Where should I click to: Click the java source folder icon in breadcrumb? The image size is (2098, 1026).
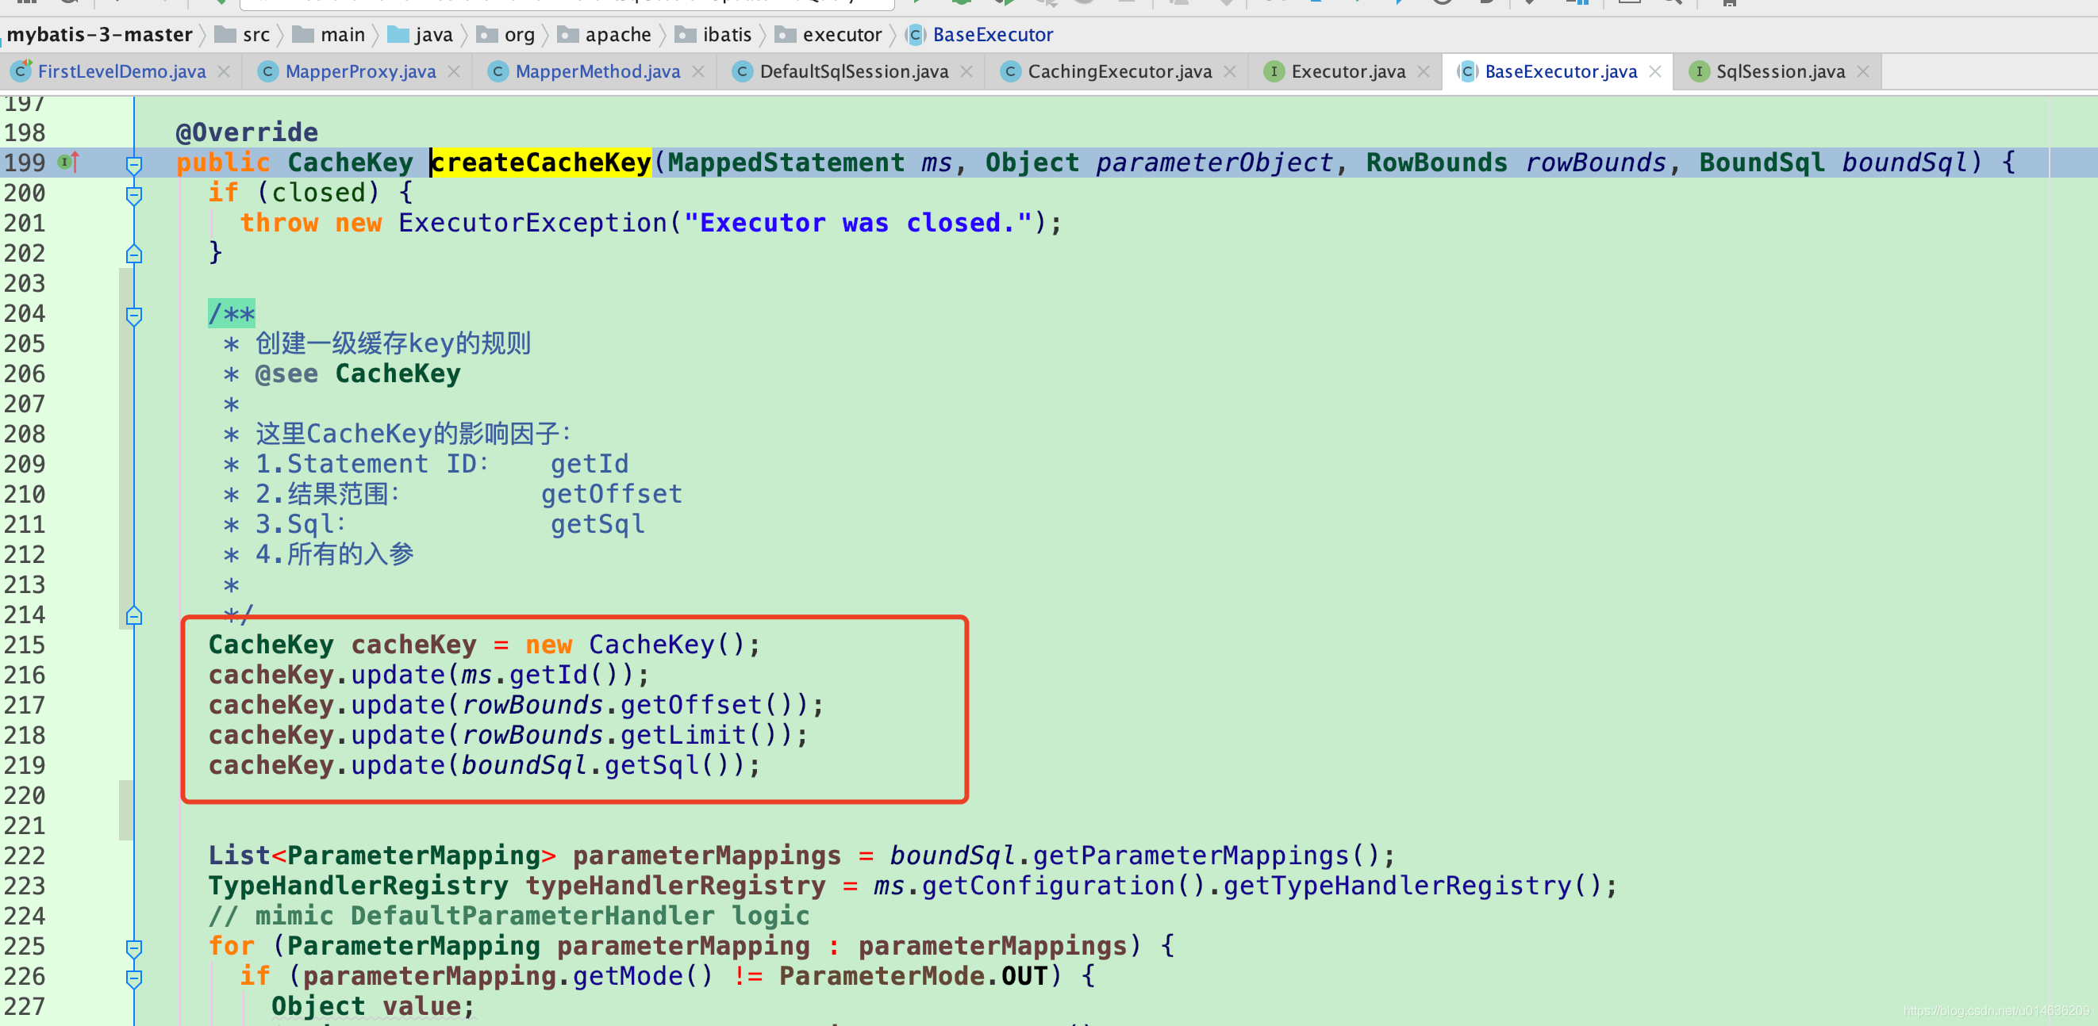[398, 34]
